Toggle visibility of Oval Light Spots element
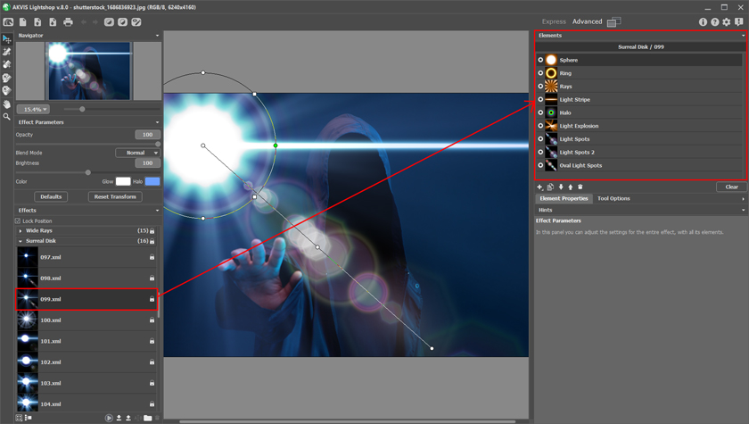The image size is (749, 424). (540, 165)
